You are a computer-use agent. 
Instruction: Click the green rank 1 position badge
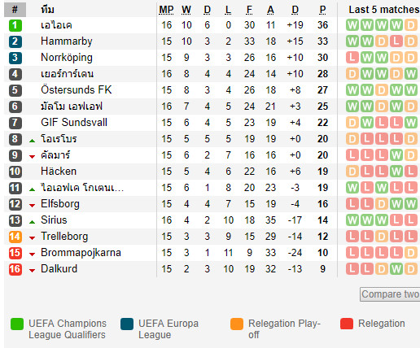click(x=15, y=25)
